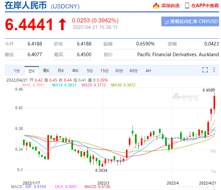
Task: Click the fullscreen chart icon
Action: pyautogui.click(x=205, y=70)
